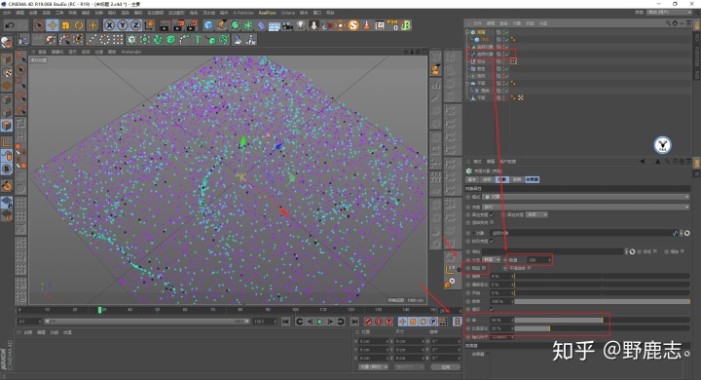Image resolution: width=701 pixels, height=380 pixels.
Task: Play the animation forward
Action: click(319, 322)
